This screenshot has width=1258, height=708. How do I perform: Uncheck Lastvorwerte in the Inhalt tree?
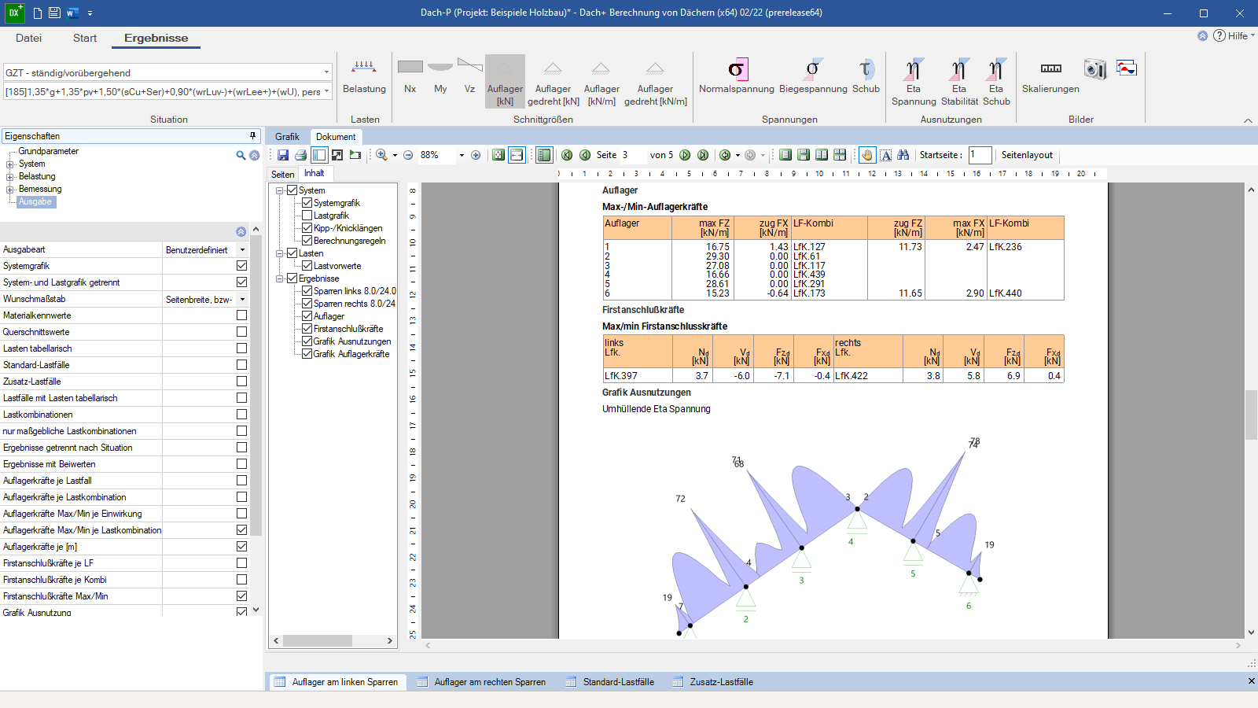pos(307,266)
